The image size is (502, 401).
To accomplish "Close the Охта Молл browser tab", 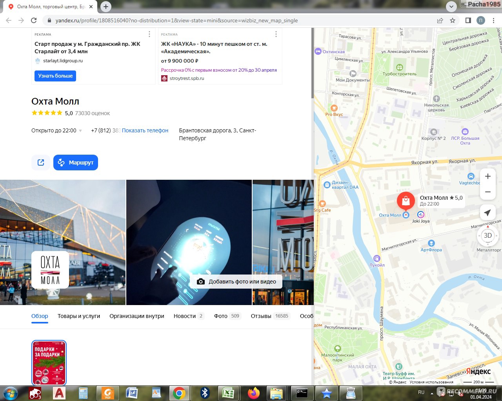I will (x=91, y=7).
